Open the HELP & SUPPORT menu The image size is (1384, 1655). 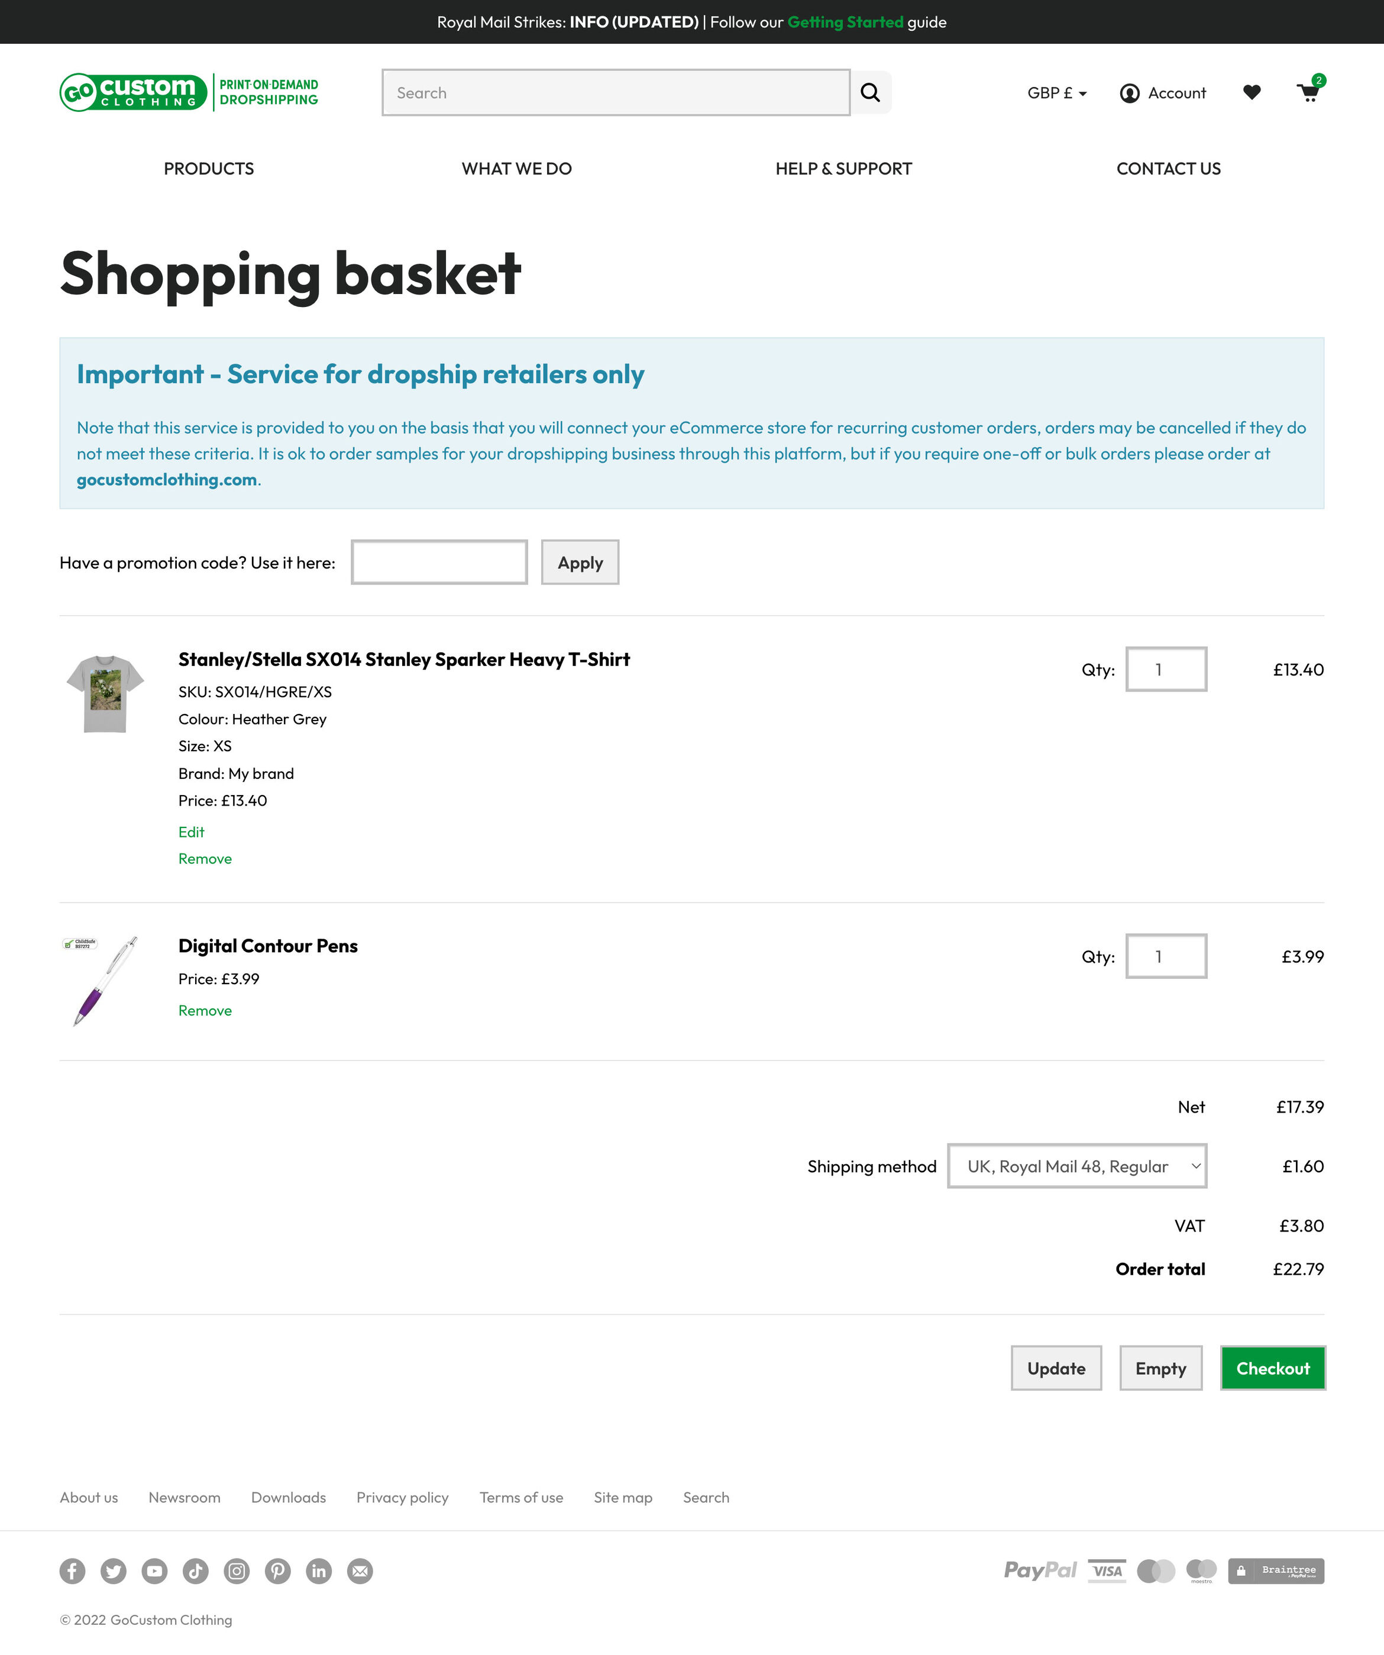843,169
